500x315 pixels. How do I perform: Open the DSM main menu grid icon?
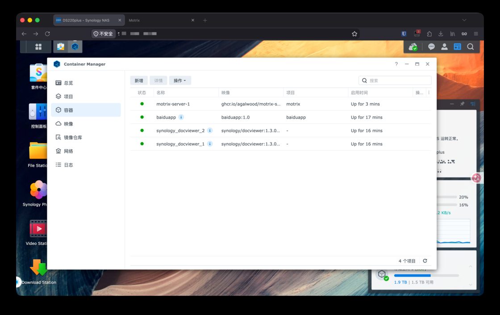coord(38,46)
